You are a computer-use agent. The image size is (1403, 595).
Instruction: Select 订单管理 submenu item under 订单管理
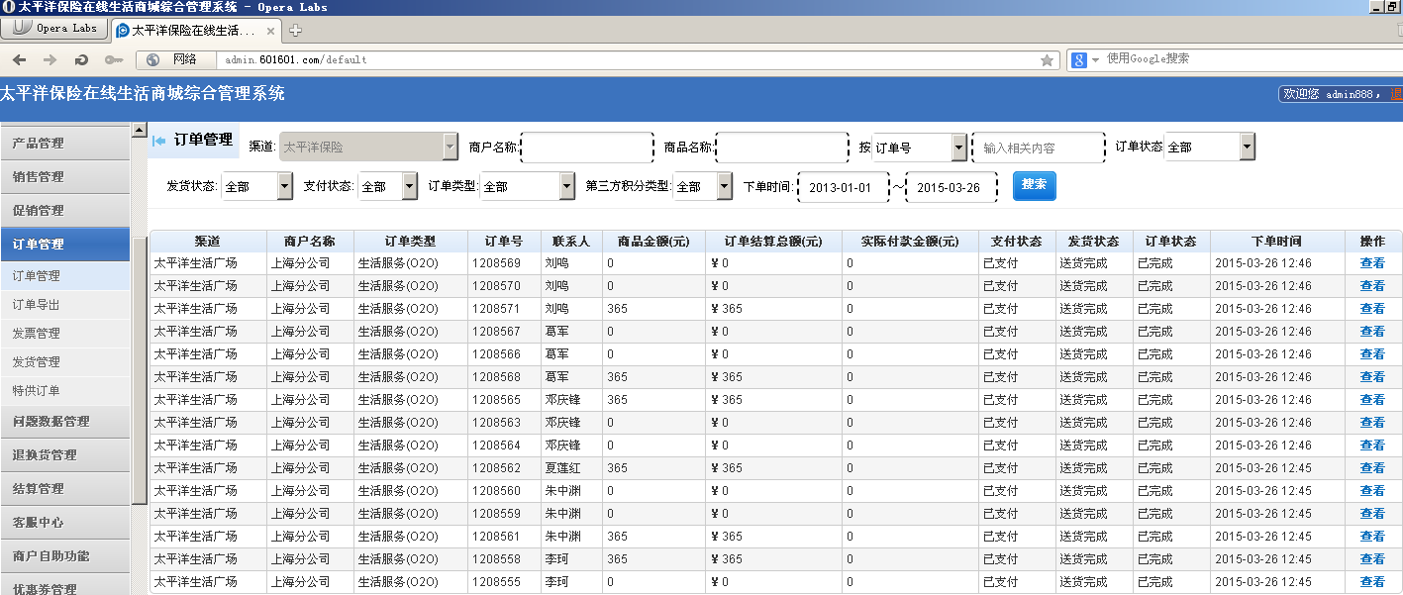click(x=64, y=275)
